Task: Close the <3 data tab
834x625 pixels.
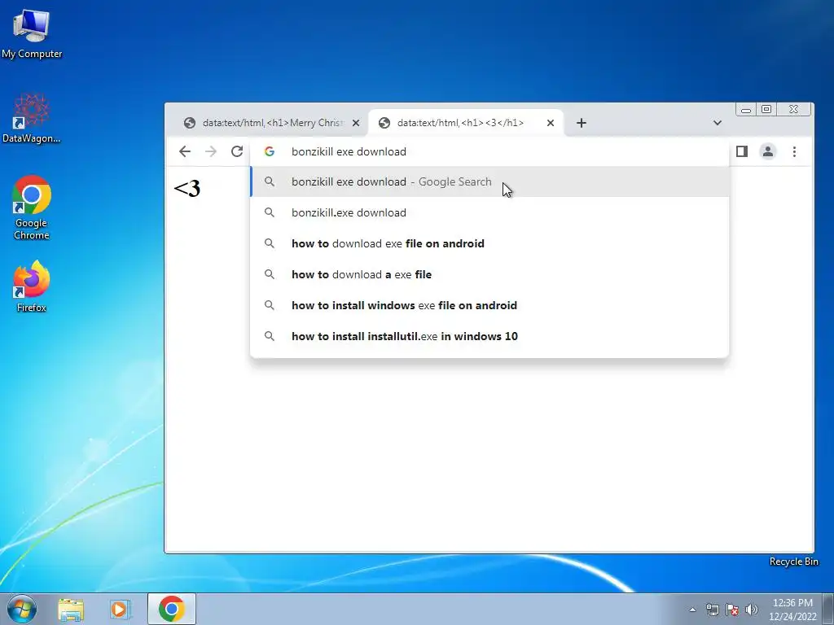Action: [x=551, y=124]
